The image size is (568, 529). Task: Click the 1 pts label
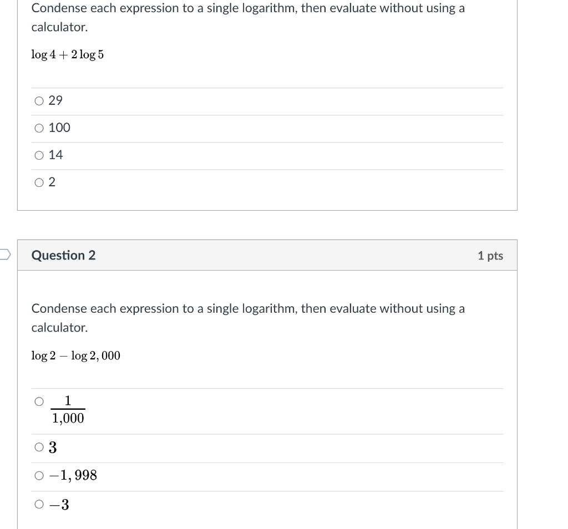490,256
